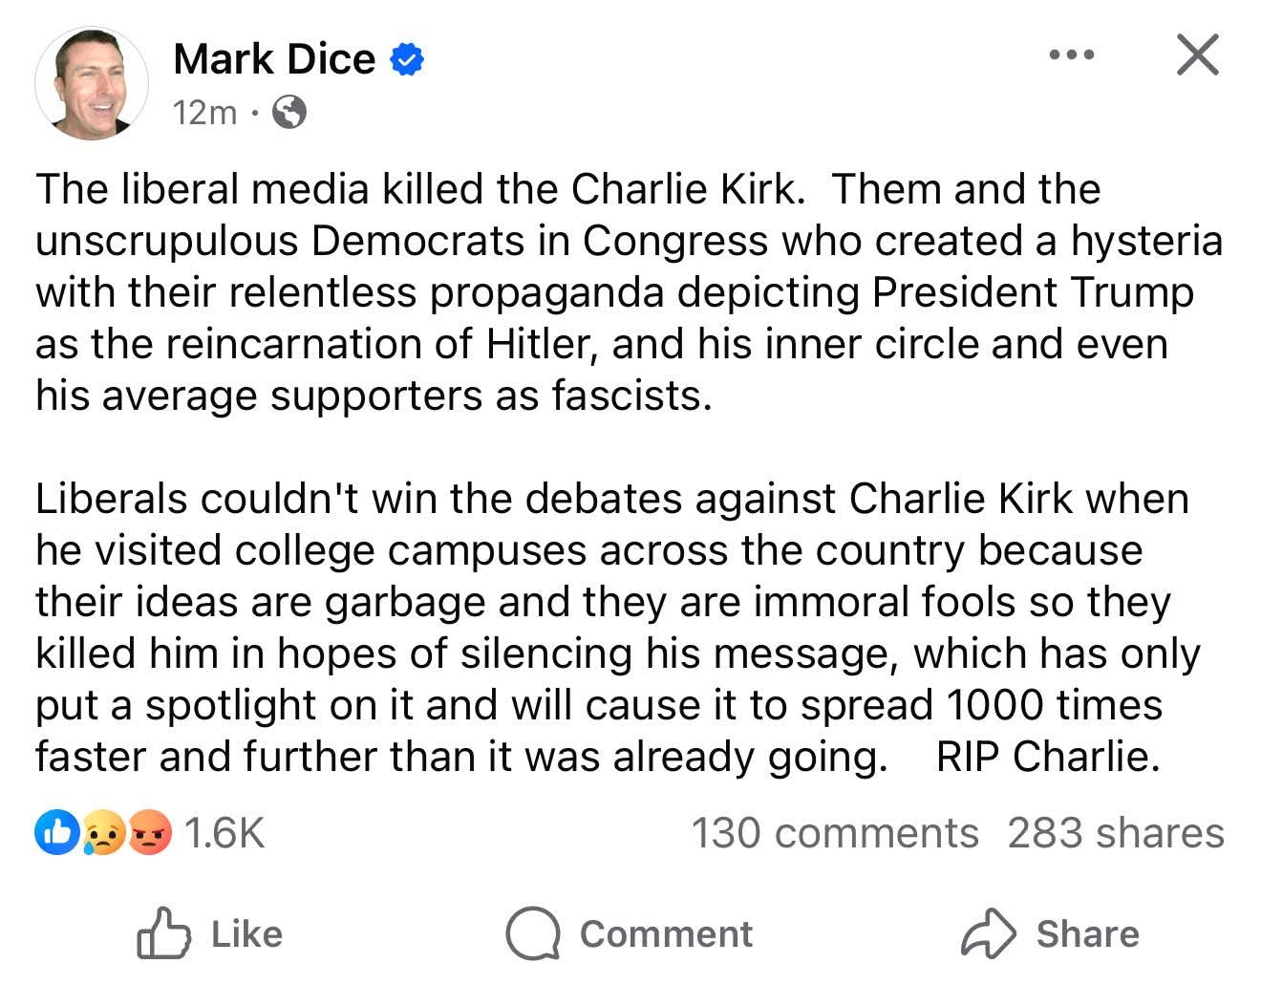View the 130 comments

[834, 832]
